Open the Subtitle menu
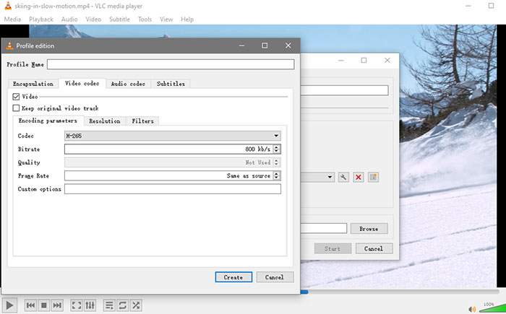 click(119, 19)
